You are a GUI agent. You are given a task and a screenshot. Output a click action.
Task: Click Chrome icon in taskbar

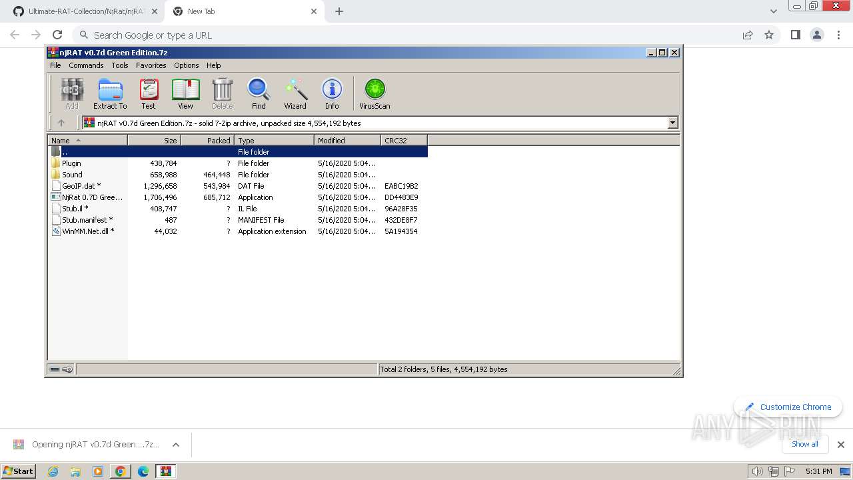(121, 471)
